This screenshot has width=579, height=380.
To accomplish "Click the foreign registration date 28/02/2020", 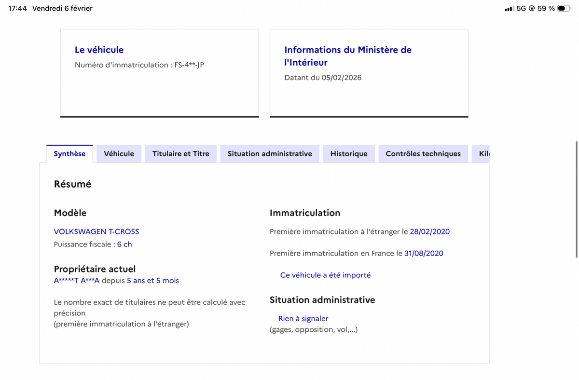I will pos(429,231).
